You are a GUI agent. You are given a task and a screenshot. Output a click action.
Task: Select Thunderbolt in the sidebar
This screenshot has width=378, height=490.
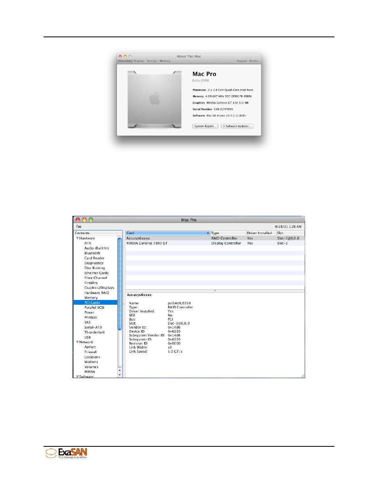coord(94,332)
